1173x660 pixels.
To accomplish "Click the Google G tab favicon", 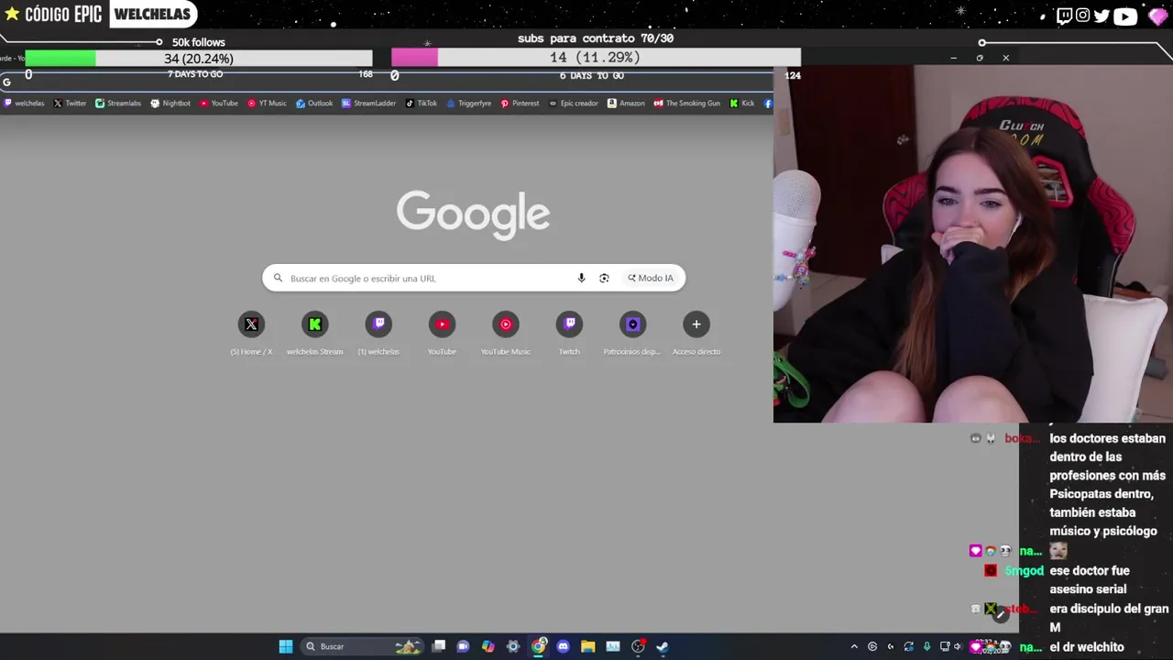I will pos(6,82).
